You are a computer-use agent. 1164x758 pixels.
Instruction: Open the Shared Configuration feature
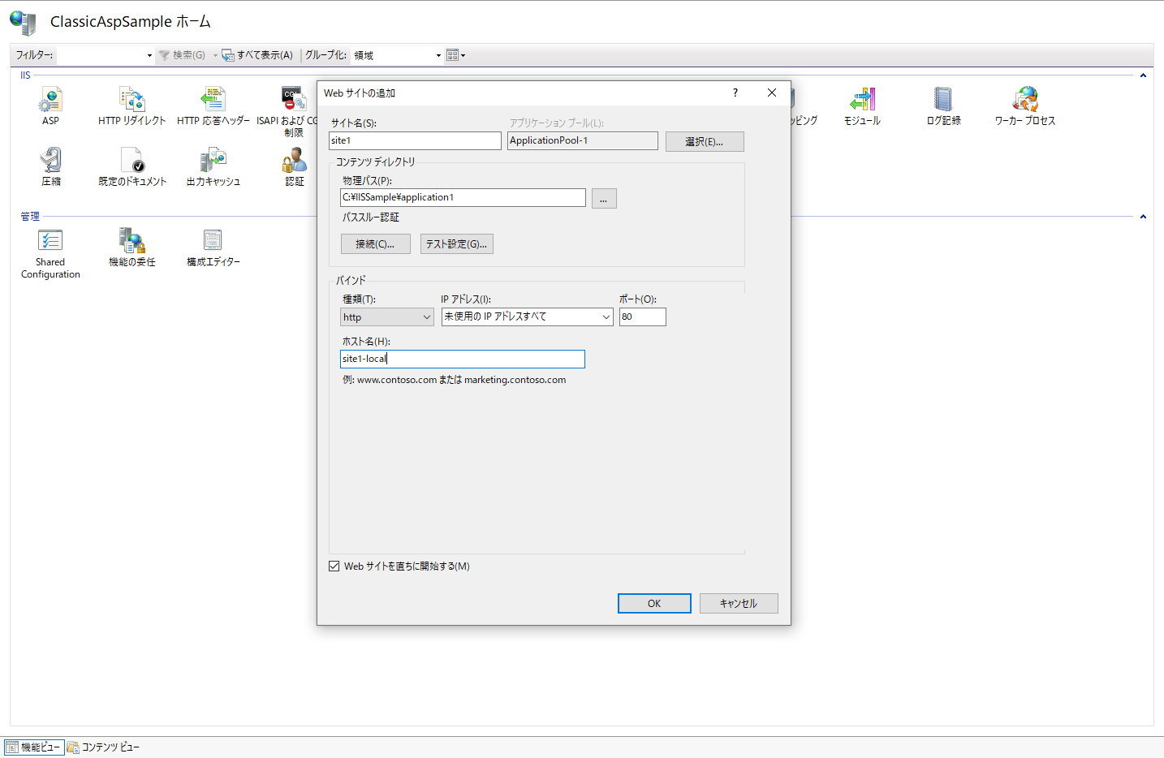(50, 253)
